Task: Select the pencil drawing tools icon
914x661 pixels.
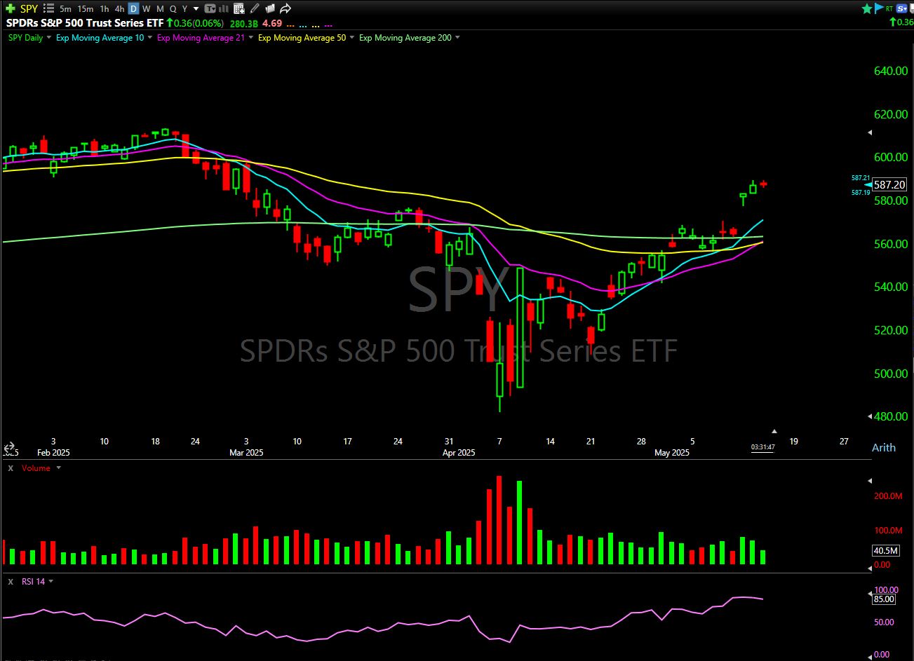Action: coord(254,8)
